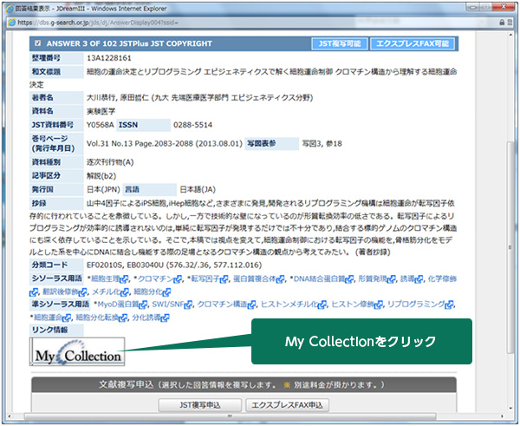Click the My Collection logo button

click(76, 355)
